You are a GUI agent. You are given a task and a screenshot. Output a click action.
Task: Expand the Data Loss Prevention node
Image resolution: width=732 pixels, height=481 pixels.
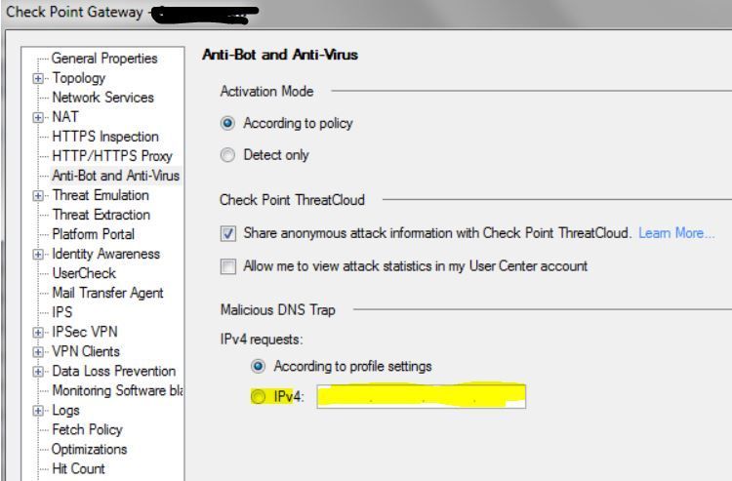[x=39, y=371]
